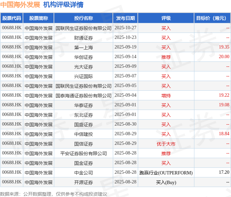
Task: Click 中国海外发展 in the 中金公司 row
Action: coord(39,173)
